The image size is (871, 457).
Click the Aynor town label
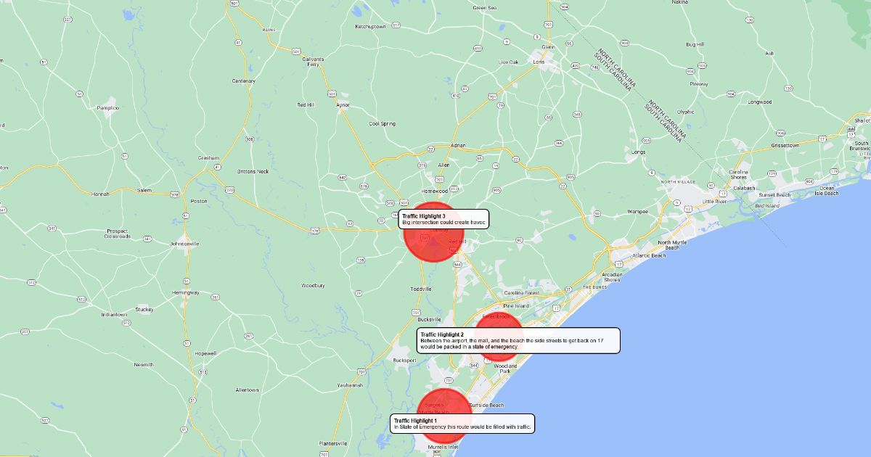pyautogui.click(x=343, y=104)
